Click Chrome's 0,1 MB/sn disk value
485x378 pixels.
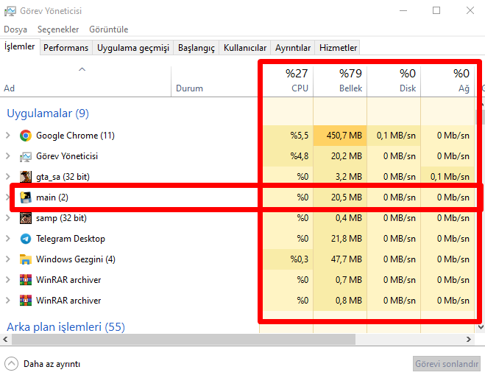pyautogui.click(x=396, y=136)
